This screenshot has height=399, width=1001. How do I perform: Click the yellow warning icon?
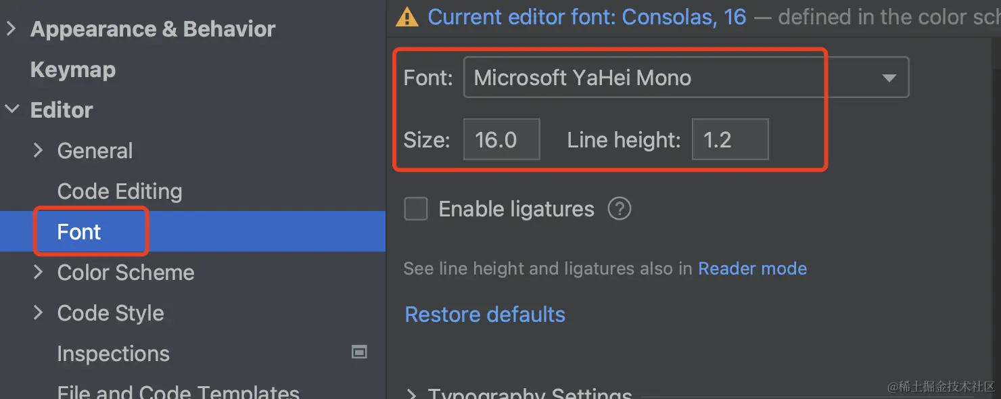tap(407, 17)
